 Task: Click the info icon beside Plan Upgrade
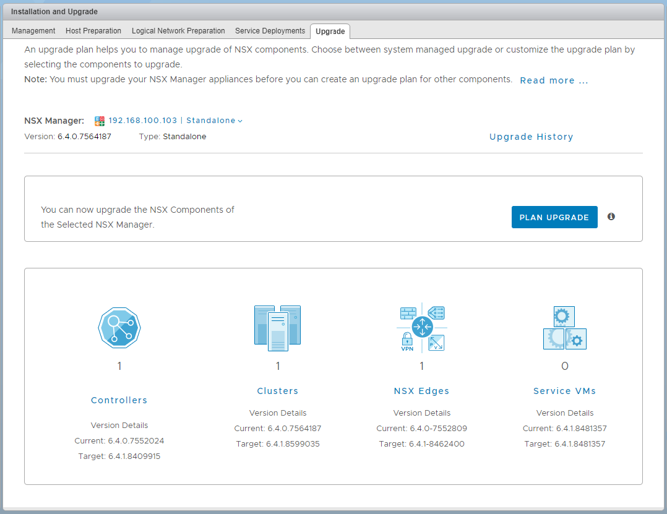pyautogui.click(x=611, y=216)
